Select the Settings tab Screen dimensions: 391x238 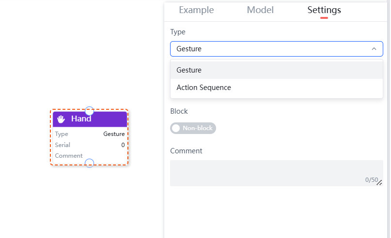tap(324, 10)
